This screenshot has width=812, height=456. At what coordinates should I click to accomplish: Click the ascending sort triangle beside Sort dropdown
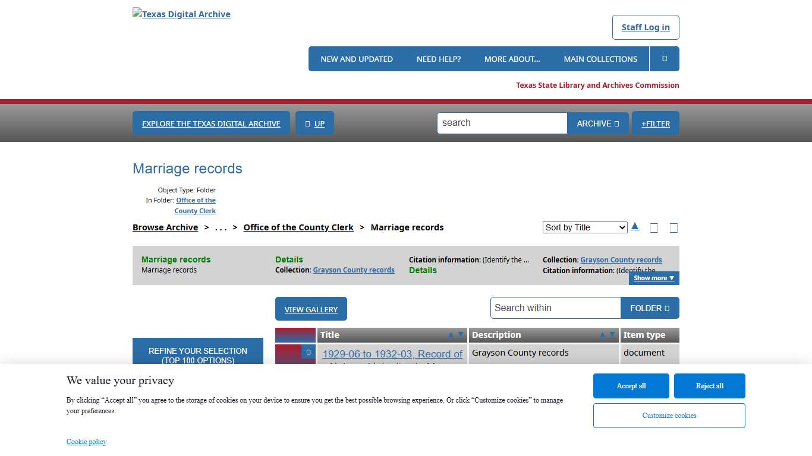(x=635, y=226)
